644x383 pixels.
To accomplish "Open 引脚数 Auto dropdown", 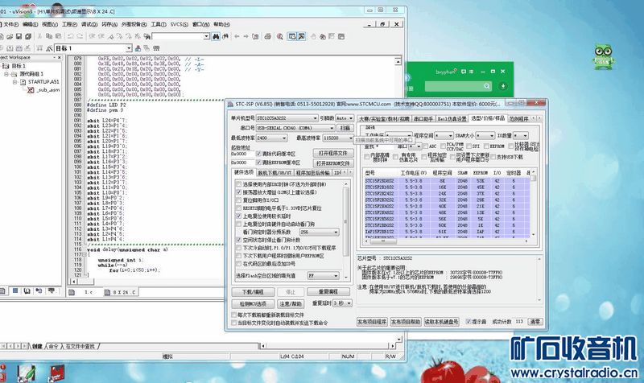I will (345, 118).
